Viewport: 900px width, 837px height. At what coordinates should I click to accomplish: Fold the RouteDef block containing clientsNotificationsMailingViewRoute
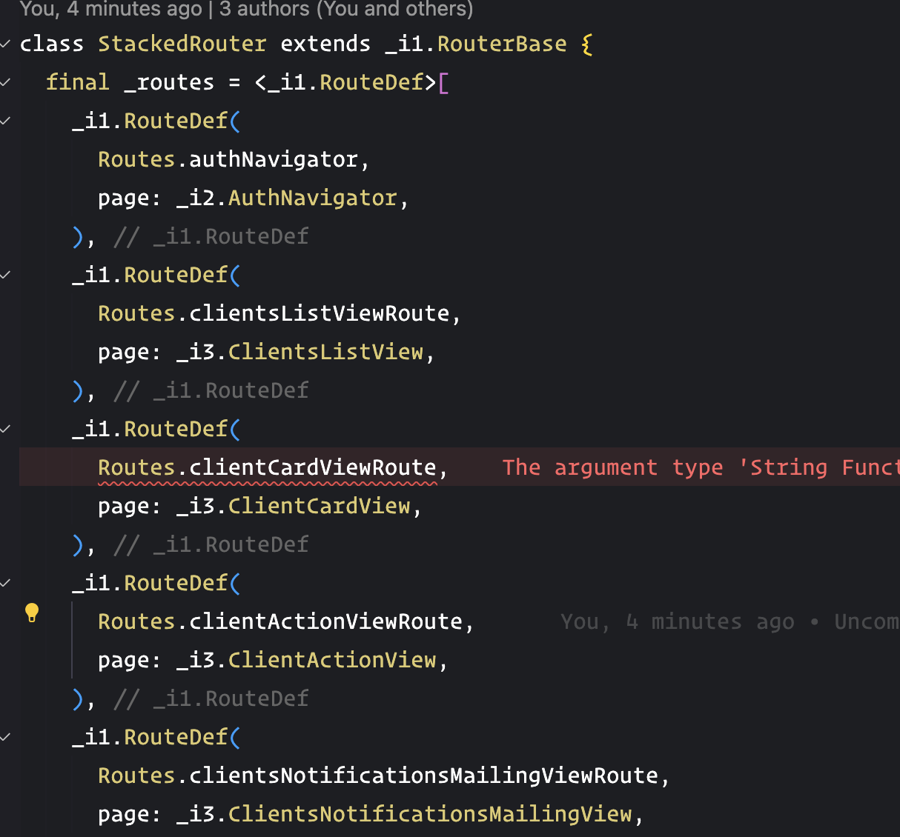tap(5, 737)
